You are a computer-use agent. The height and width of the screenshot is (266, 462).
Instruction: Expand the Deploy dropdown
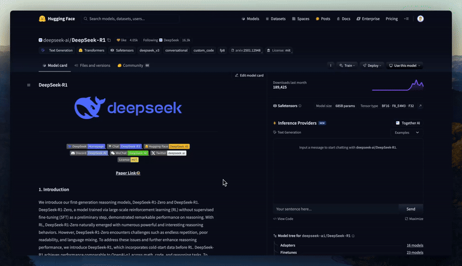point(372,66)
